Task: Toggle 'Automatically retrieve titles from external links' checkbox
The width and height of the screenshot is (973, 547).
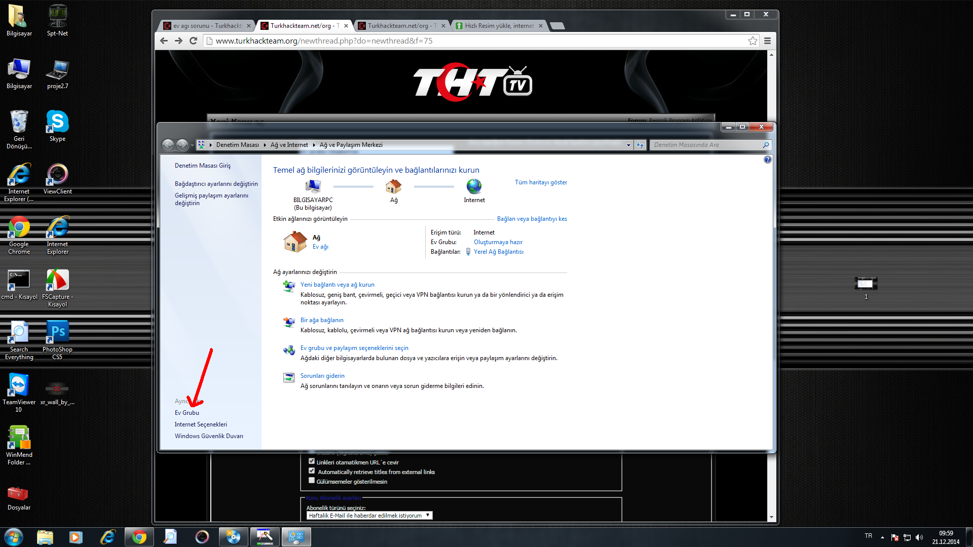Action: [312, 471]
